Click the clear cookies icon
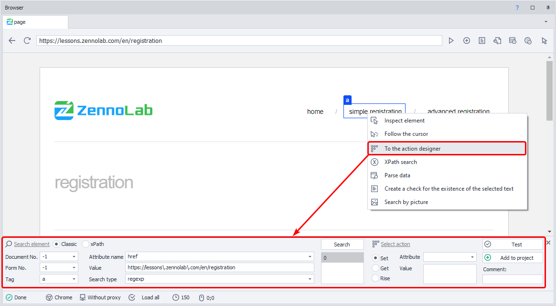The width and height of the screenshot is (556, 306). pyautogui.click(x=528, y=41)
